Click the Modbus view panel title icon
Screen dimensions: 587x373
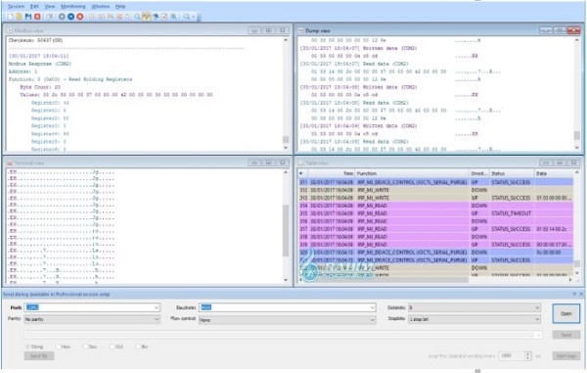pyautogui.click(x=11, y=30)
